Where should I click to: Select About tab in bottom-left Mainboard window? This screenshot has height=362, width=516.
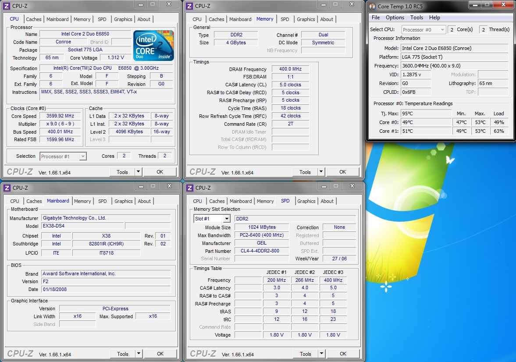click(144, 202)
